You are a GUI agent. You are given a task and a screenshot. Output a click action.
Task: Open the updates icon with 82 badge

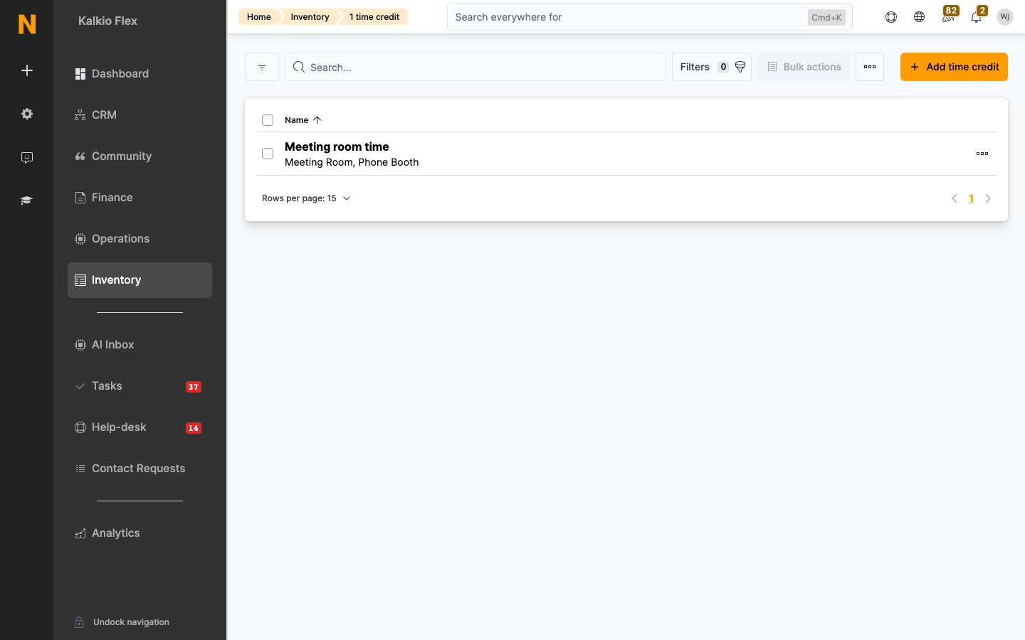click(949, 16)
